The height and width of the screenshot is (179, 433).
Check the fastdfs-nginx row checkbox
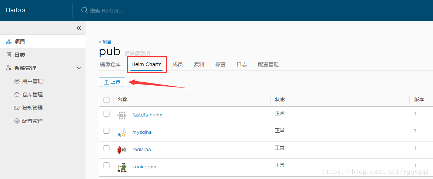(x=106, y=114)
